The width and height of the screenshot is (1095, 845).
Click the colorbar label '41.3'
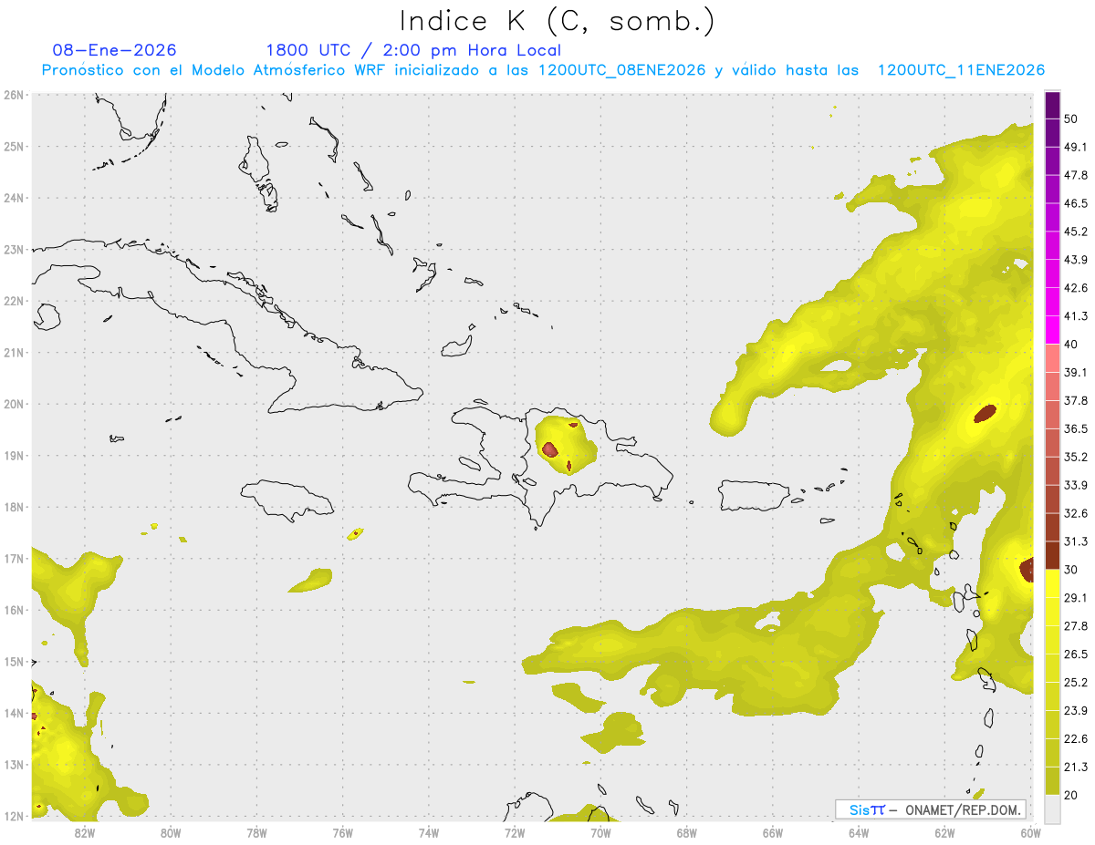point(1075,316)
